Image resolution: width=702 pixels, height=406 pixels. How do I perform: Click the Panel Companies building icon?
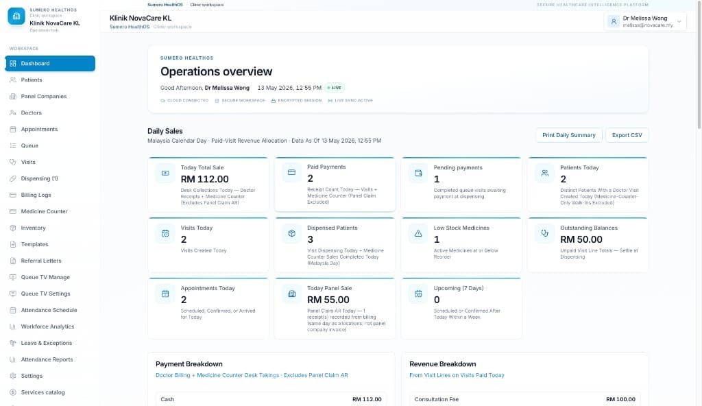point(13,96)
